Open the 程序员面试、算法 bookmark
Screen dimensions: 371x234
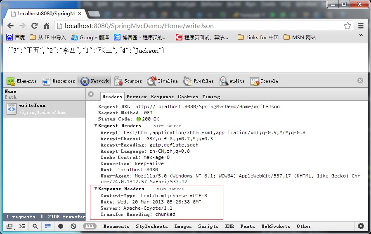202,38
